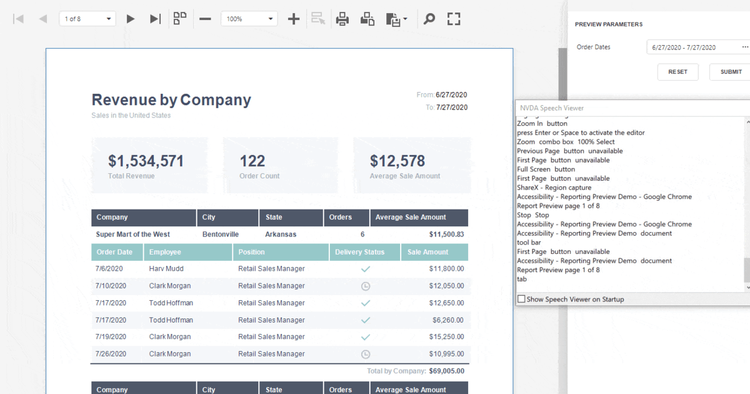This screenshot has width=750, height=394.
Task: Open the page number dropdown
Action: coord(109,19)
